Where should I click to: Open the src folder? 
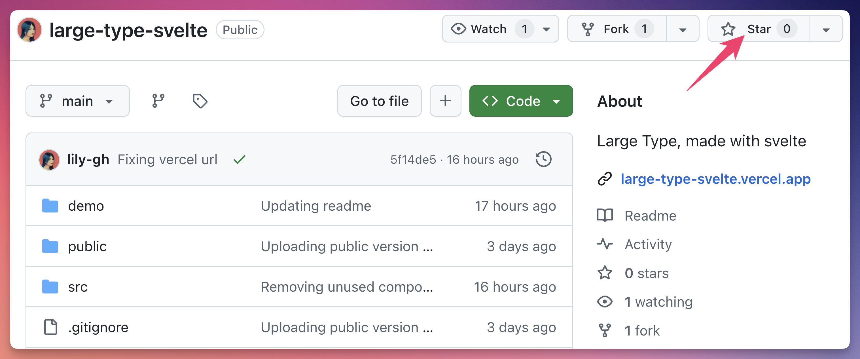77,287
